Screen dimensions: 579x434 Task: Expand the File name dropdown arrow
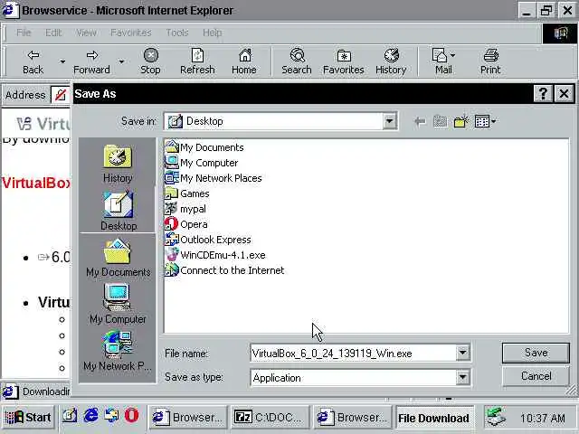[x=462, y=354]
